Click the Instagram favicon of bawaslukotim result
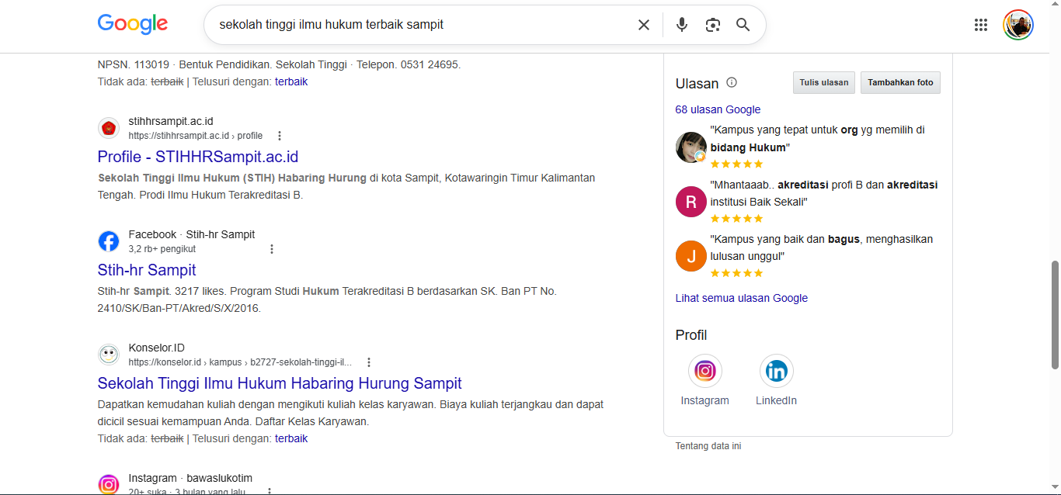 (109, 485)
